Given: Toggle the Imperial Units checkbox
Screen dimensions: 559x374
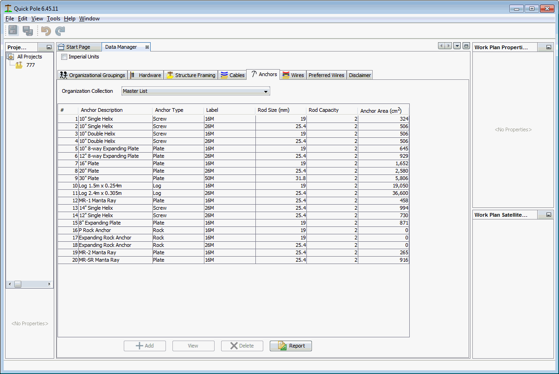Looking at the screenshot, I should [x=64, y=57].
